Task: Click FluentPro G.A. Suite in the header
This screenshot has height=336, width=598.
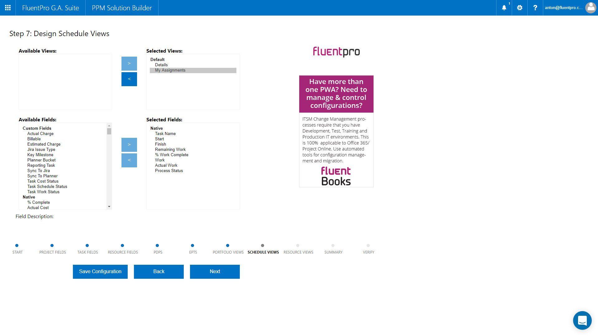Action: 50,8
